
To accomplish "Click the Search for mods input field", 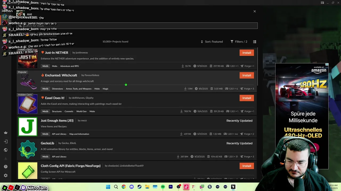I will coord(137,26).
